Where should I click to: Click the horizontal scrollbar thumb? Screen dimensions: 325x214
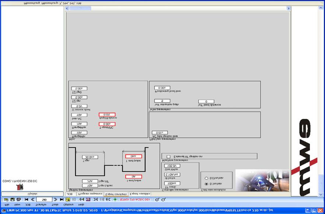point(80,8)
